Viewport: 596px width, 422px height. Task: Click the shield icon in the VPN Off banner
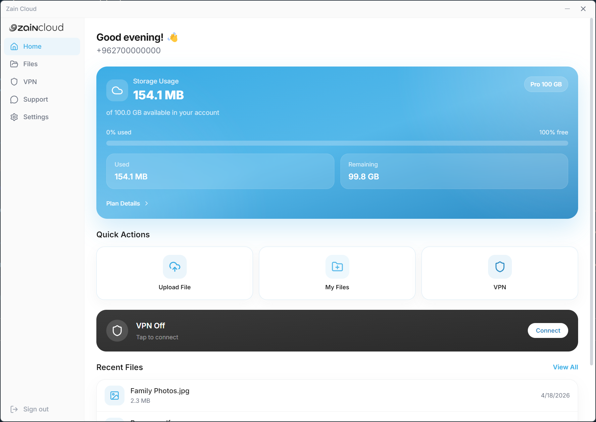[x=117, y=331]
